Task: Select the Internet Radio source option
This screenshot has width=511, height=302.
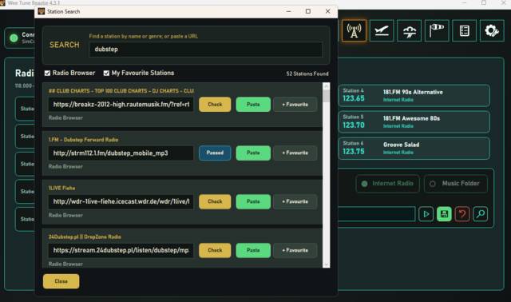Action: pos(387,184)
